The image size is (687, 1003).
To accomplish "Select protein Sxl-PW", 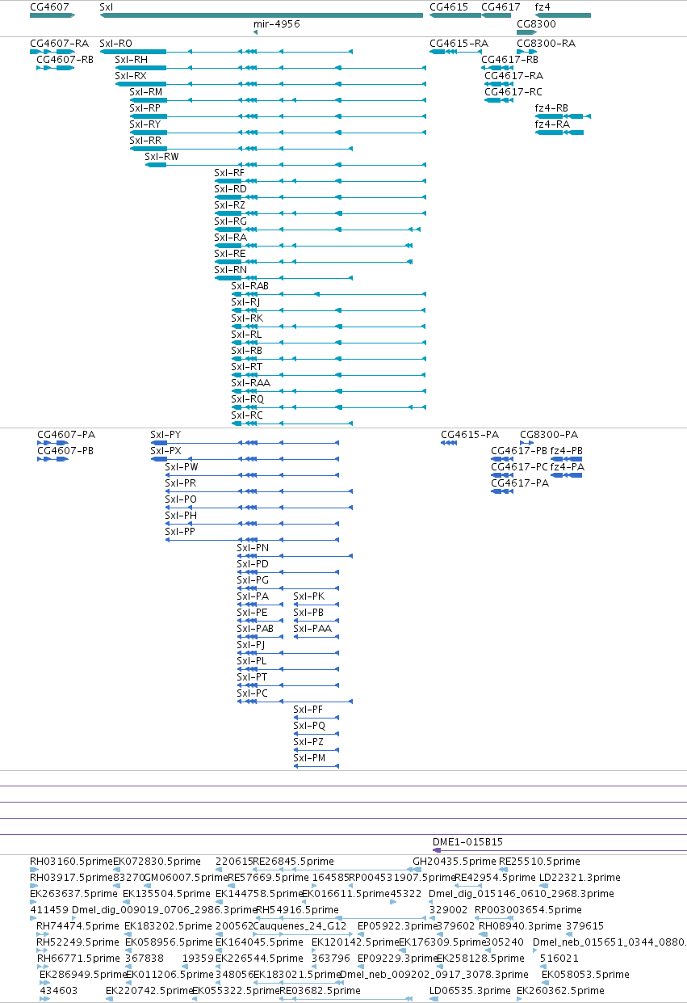I will [x=181, y=467].
